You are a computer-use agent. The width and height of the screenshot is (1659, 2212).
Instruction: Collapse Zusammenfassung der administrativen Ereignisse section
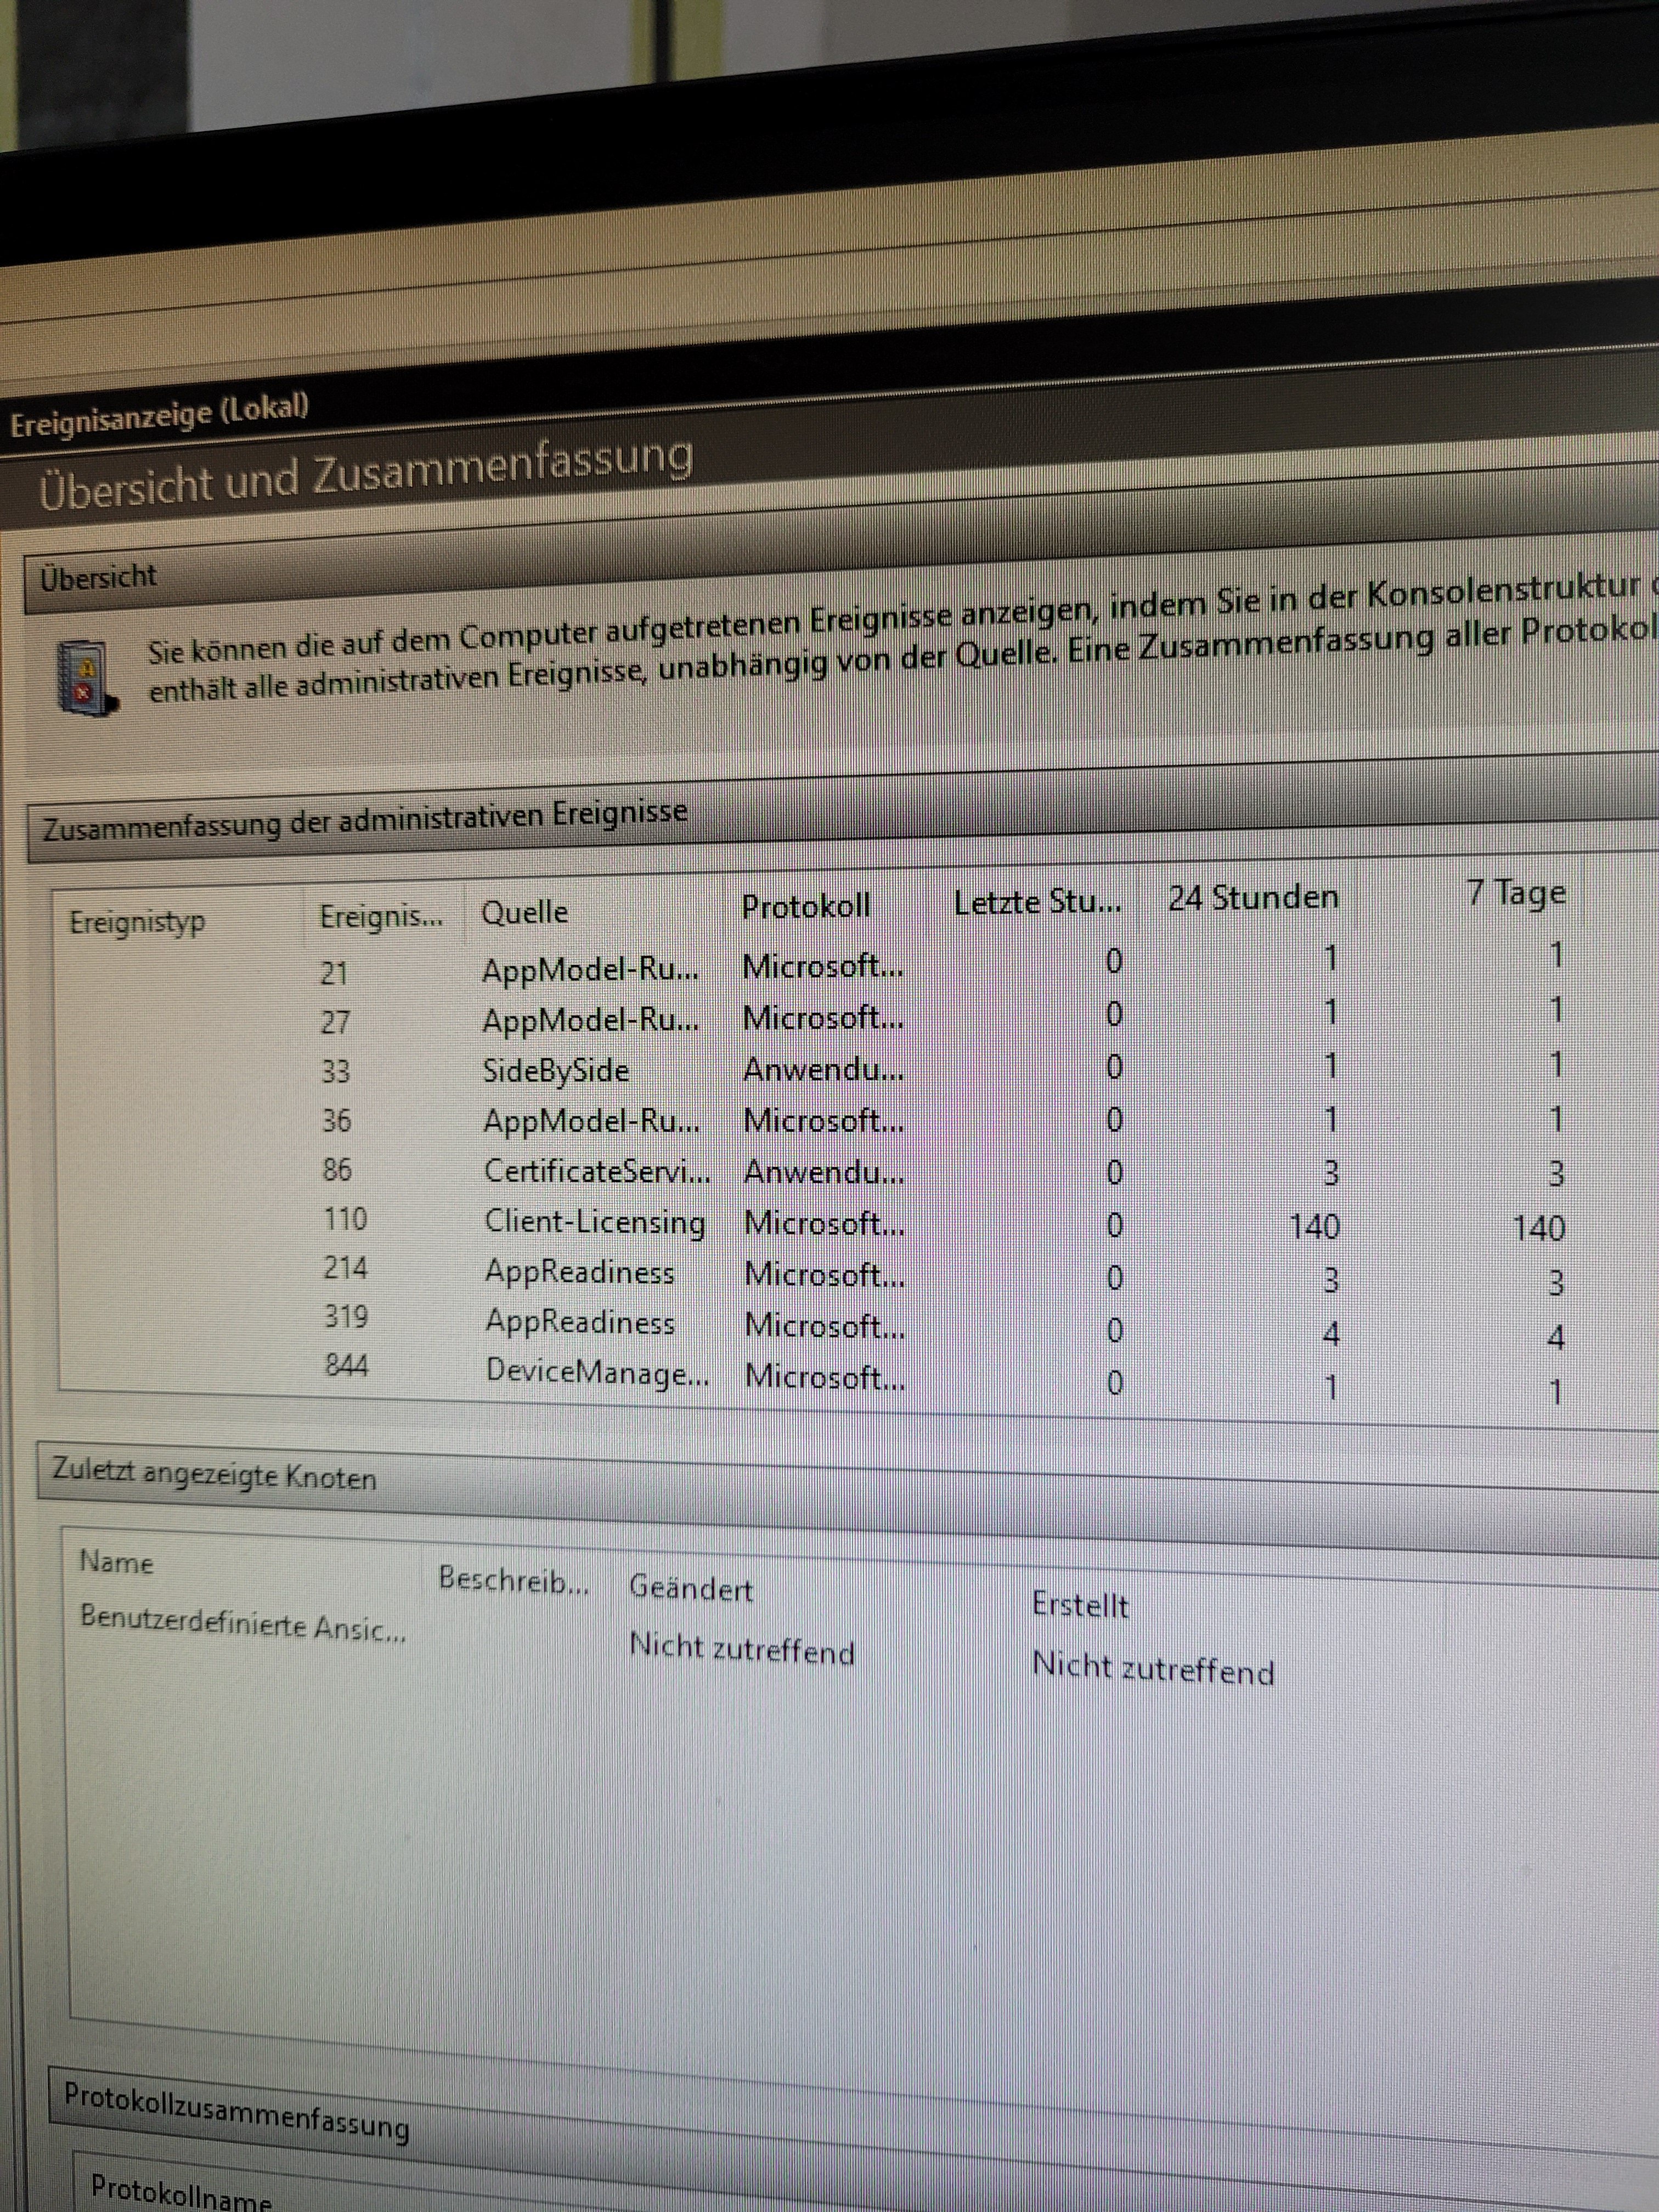[364, 819]
